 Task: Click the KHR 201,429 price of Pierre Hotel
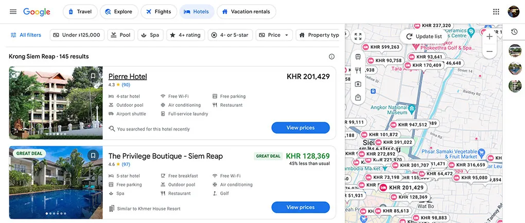click(x=308, y=77)
